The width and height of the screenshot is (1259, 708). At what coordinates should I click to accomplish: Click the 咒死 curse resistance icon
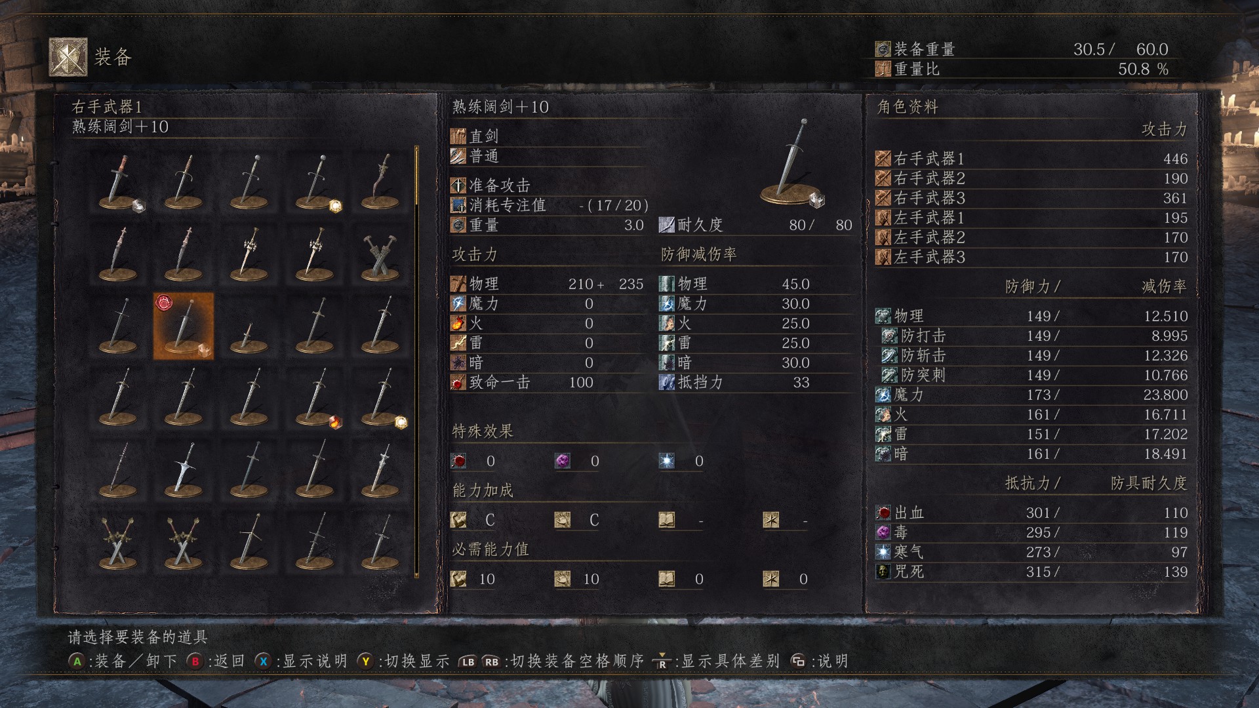click(883, 572)
